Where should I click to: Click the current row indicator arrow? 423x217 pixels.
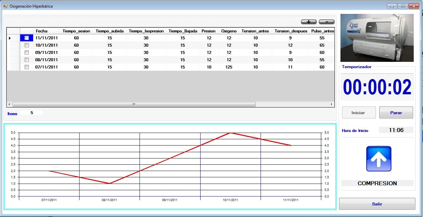click(10, 38)
